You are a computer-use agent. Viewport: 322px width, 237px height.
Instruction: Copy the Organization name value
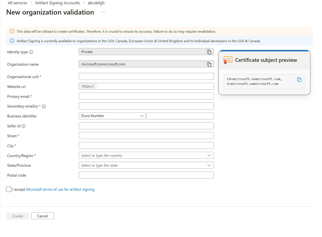pyautogui.click(x=209, y=64)
